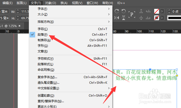Click the H height value field

25,18
